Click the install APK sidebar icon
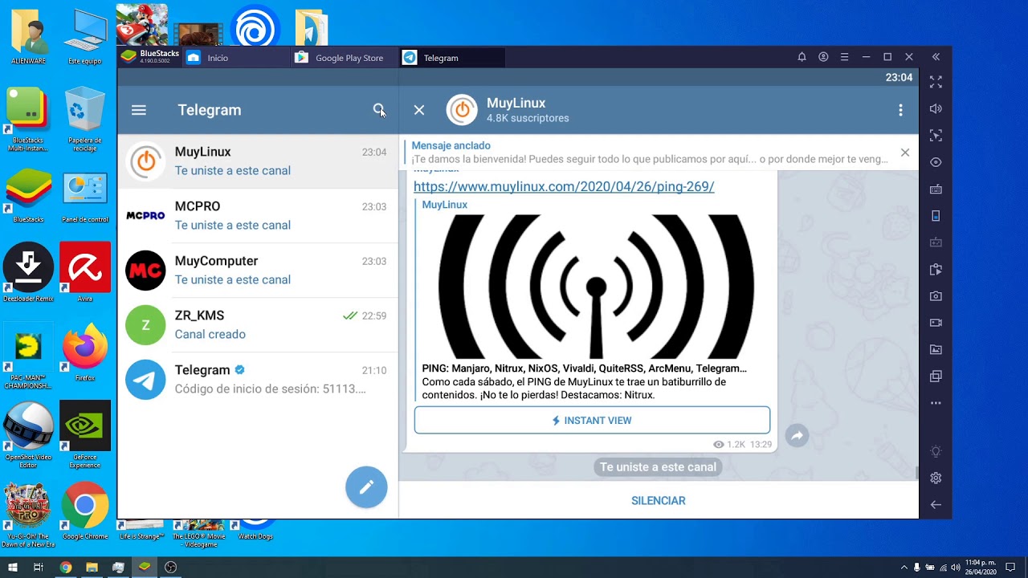1028x578 pixels. point(936,270)
